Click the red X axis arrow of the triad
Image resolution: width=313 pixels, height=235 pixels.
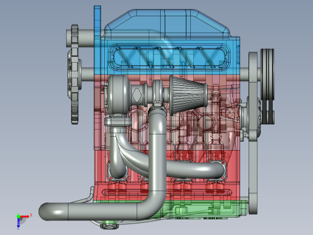(x=25, y=216)
